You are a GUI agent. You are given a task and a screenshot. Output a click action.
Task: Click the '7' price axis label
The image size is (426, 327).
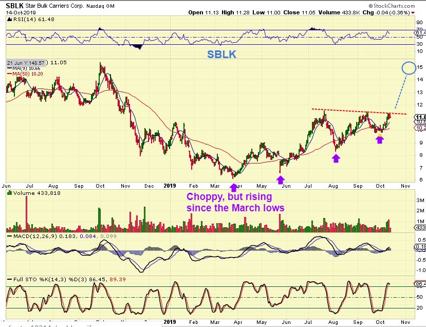(x=421, y=168)
